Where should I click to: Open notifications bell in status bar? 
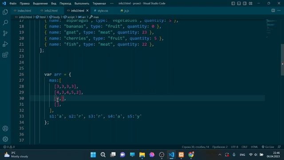point(279,147)
